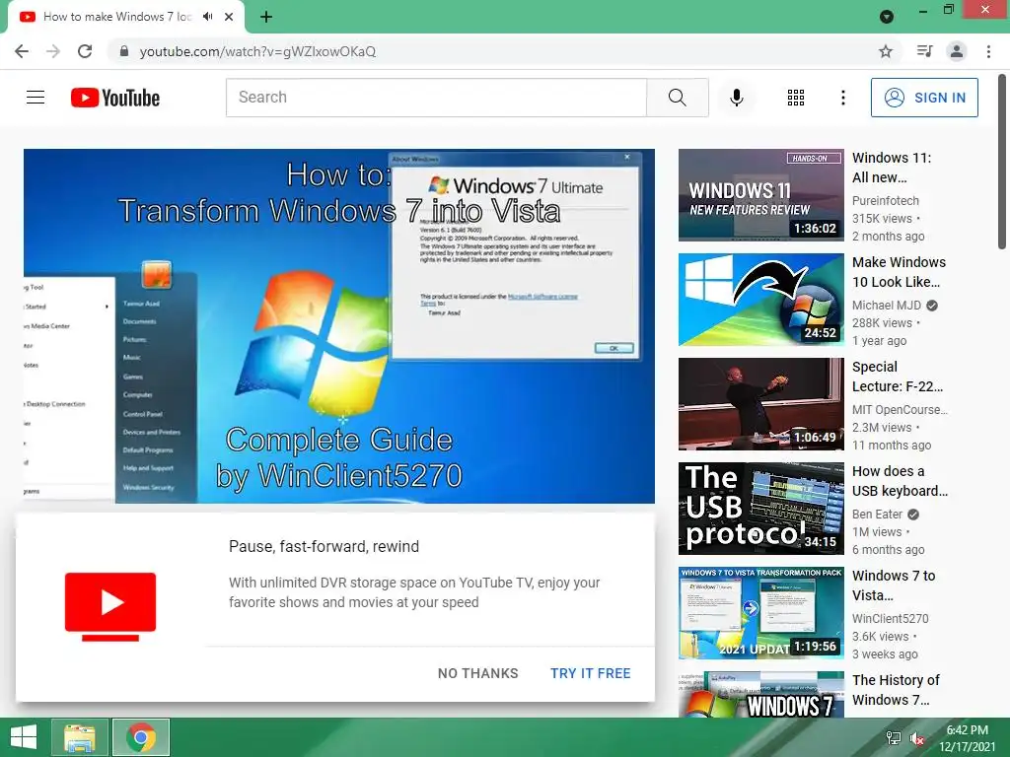This screenshot has width=1010, height=757.
Task: Click "3.6K views" text
Action: point(881,636)
